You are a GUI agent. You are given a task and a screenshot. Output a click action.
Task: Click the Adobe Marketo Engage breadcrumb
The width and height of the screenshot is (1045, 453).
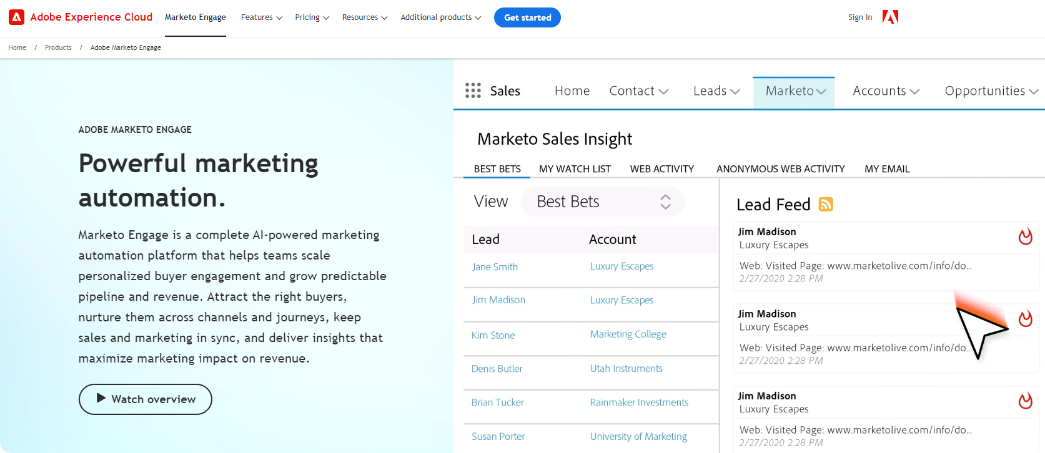[126, 47]
